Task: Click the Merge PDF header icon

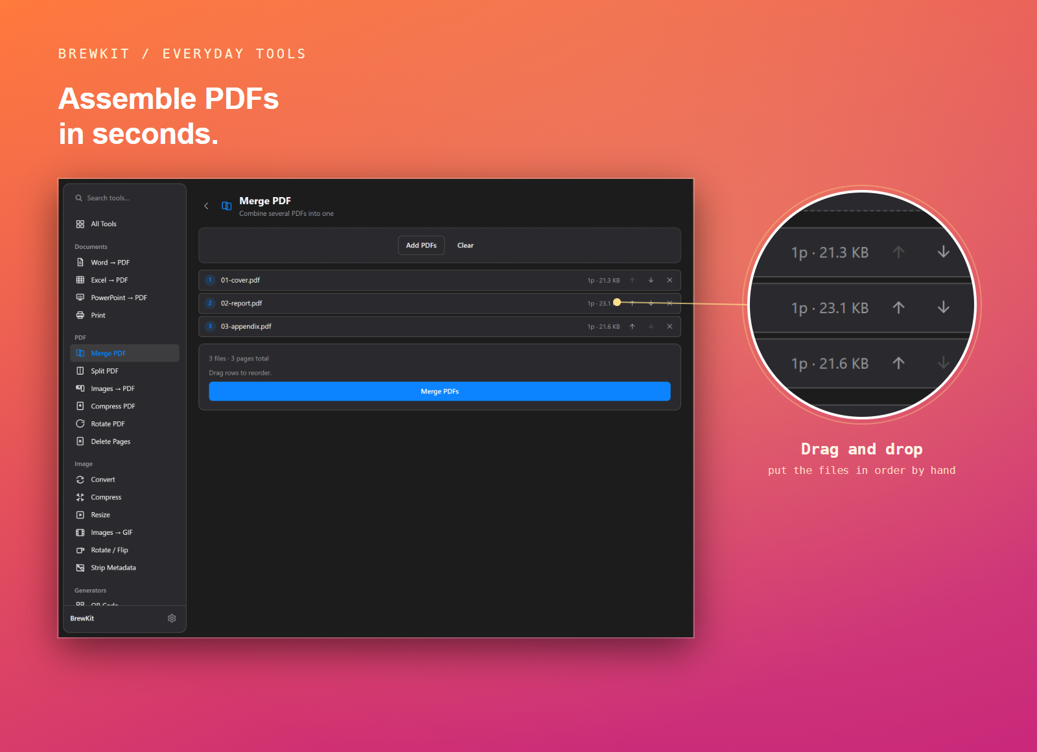Action: [227, 206]
